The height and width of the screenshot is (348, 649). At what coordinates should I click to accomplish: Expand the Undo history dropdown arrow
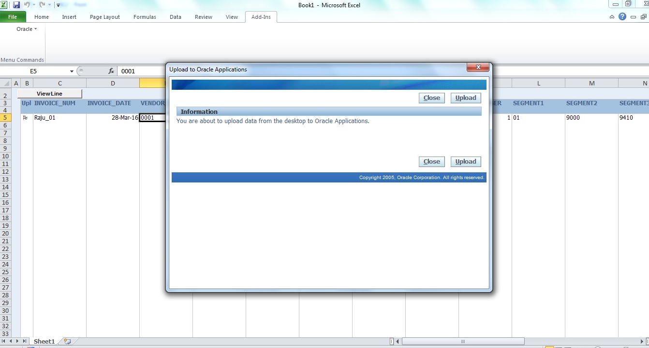(x=34, y=5)
